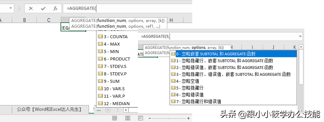The width and height of the screenshot is (324, 122).
Task: Click the zoom slider track
Action: (x=169, y=118)
